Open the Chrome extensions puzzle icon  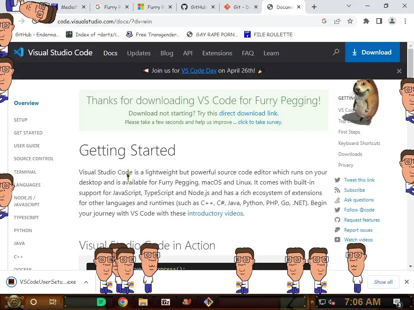pyautogui.click(x=366, y=21)
